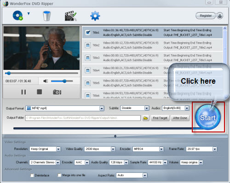Open the Resolution Keep Original dropdown
Image resolution: width=230 pixels, height=183 pixels.
pos(58,149)
